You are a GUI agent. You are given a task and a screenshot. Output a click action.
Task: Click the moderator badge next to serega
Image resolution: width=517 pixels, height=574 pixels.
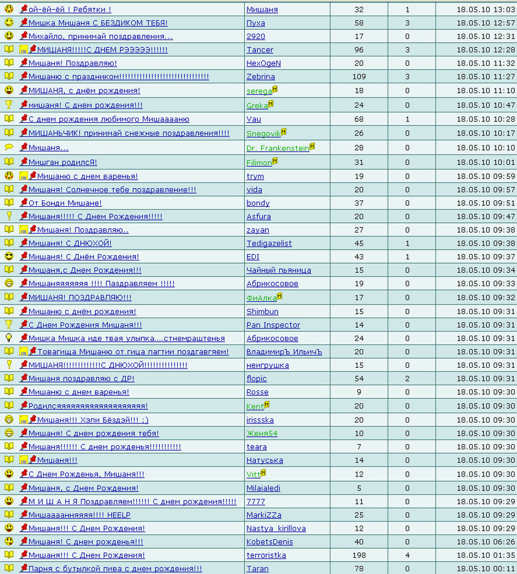[275, 89]
